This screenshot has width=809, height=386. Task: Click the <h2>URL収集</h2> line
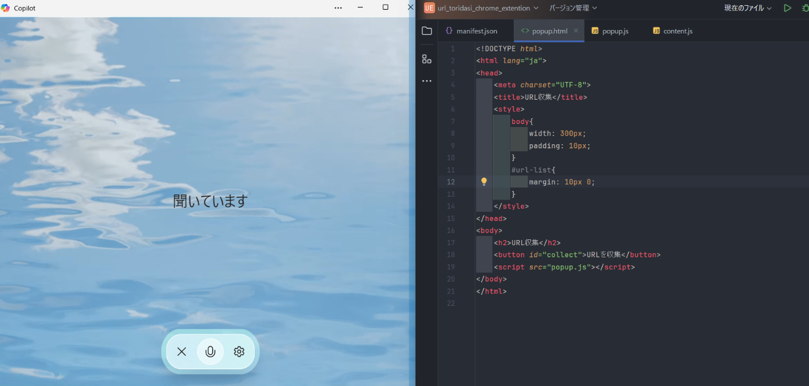[527, 243]
